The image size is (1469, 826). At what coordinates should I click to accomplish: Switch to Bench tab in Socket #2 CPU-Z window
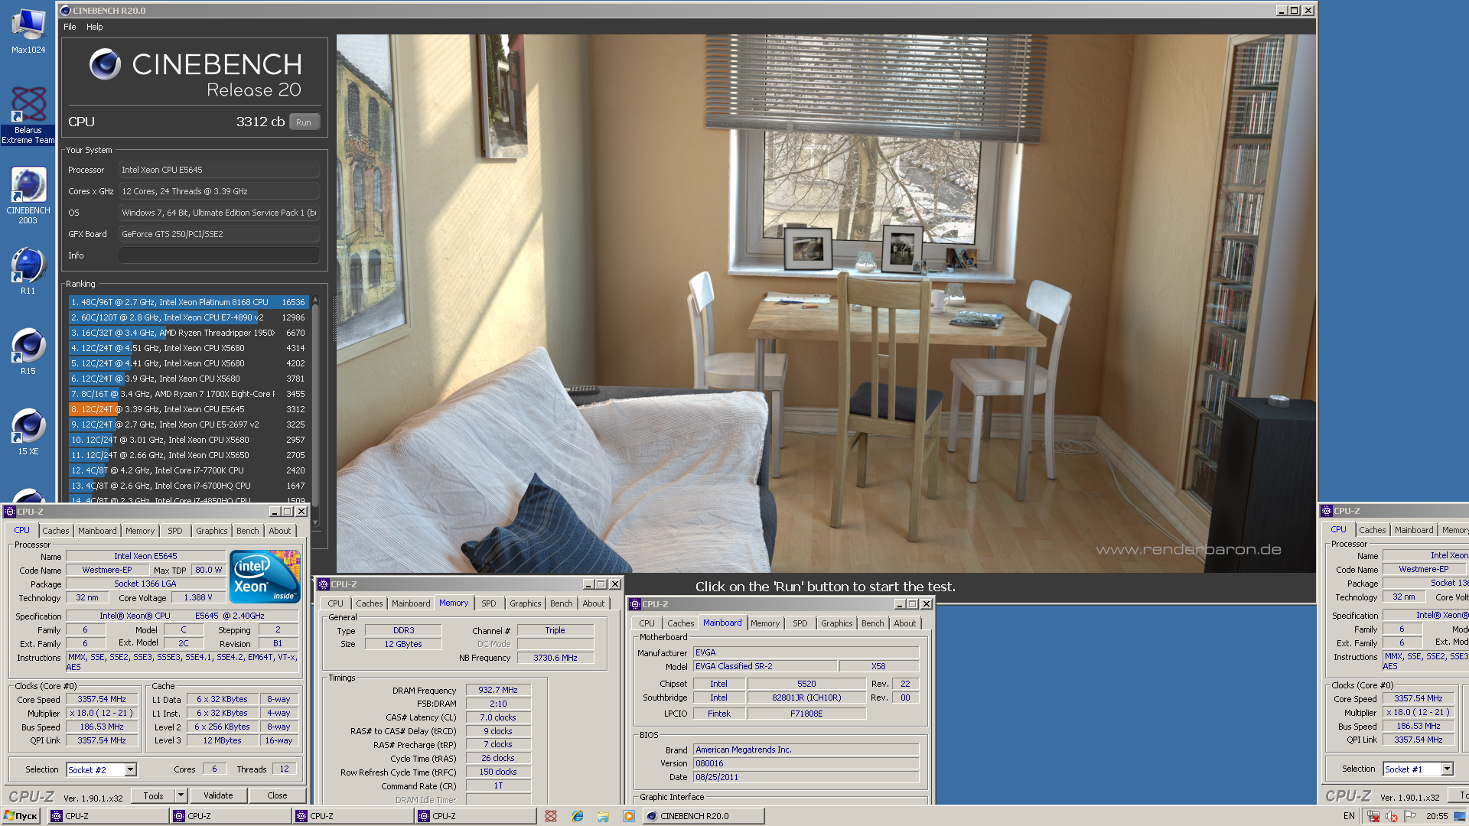click(247, 531)
